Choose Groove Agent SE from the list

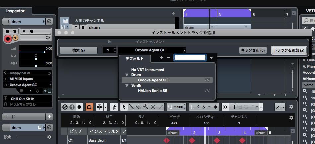[167, 80]
